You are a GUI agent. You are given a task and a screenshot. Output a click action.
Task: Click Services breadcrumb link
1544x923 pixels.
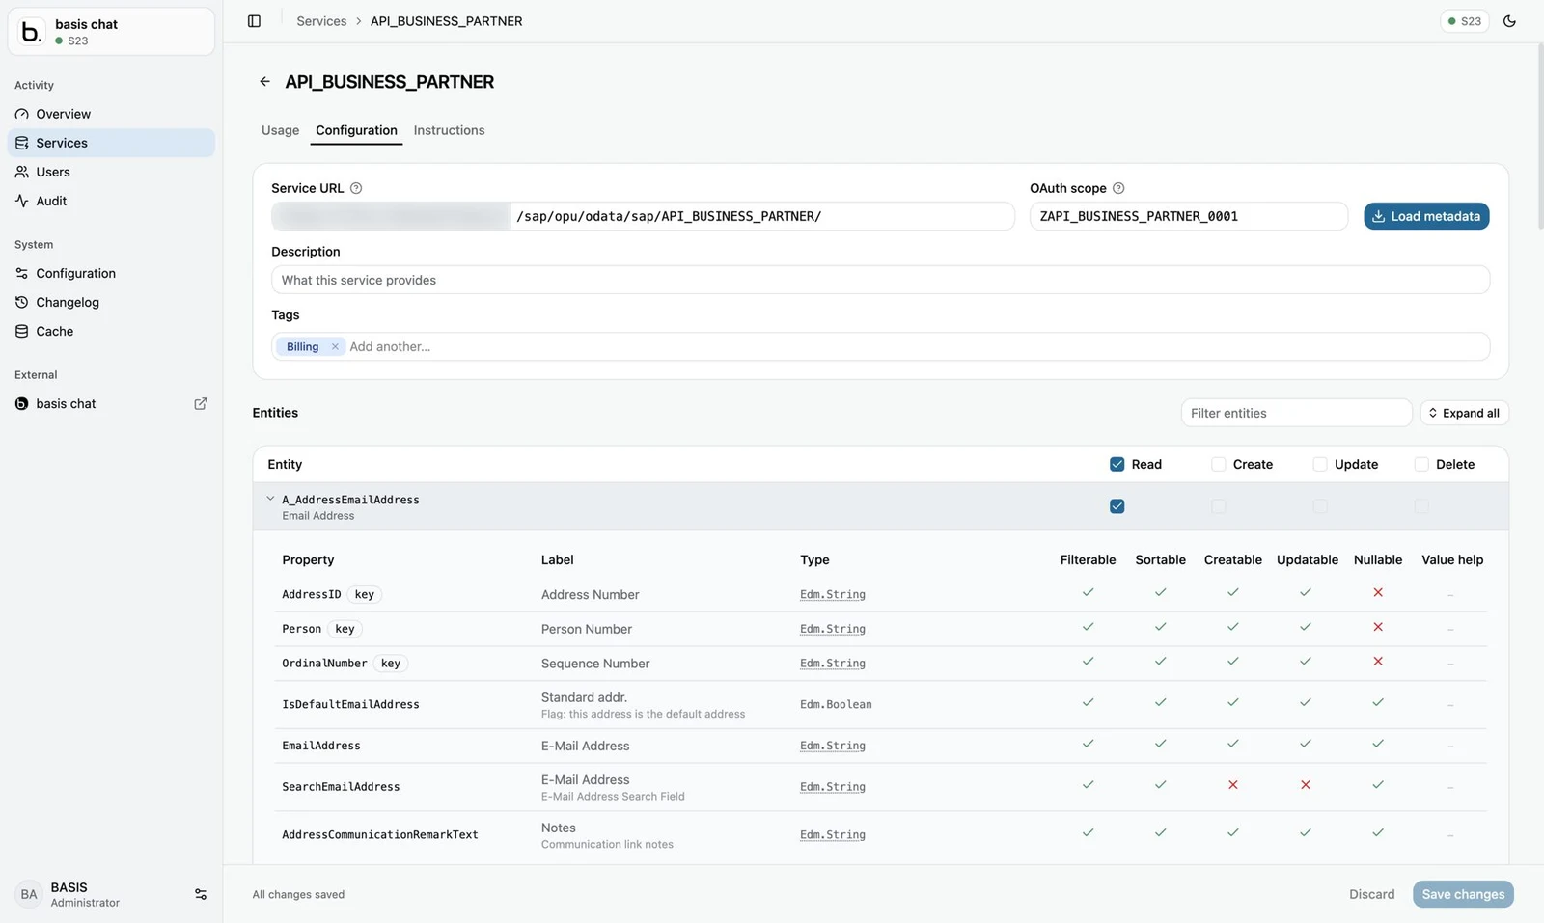[x=321, y=21]
